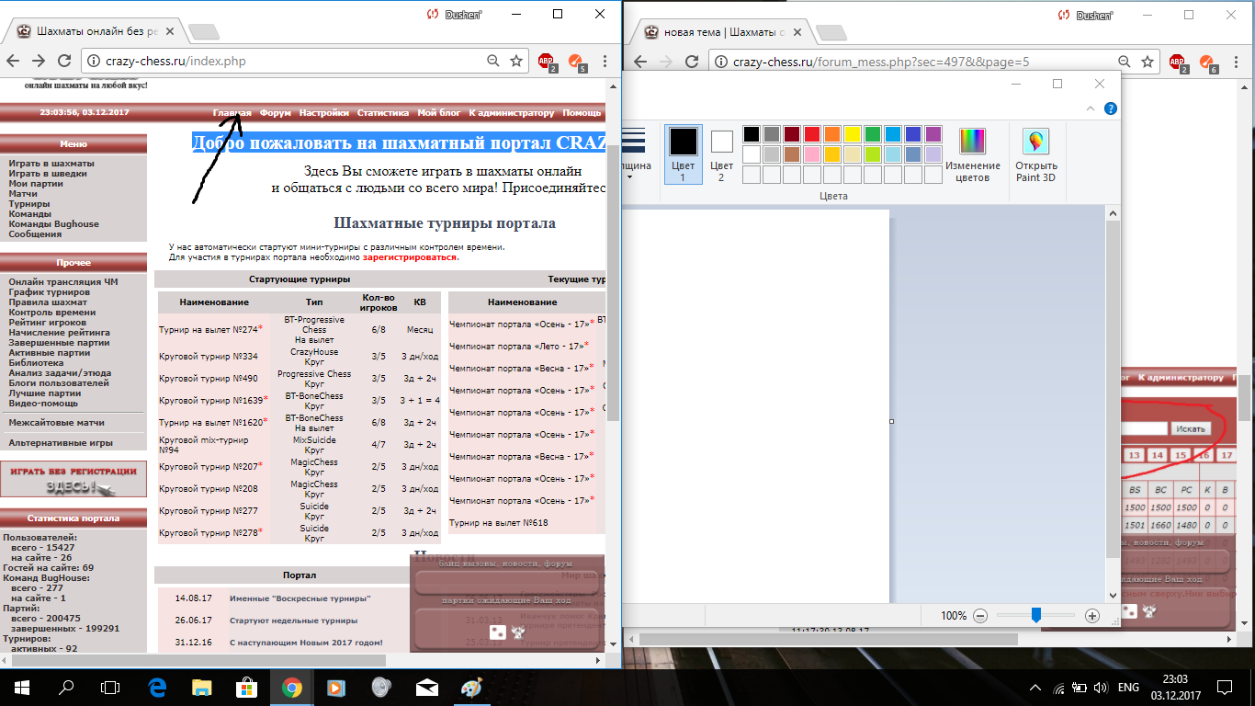
Task: Open Adblock Plus extension in left Chrome
Action: tap(547, 62)
